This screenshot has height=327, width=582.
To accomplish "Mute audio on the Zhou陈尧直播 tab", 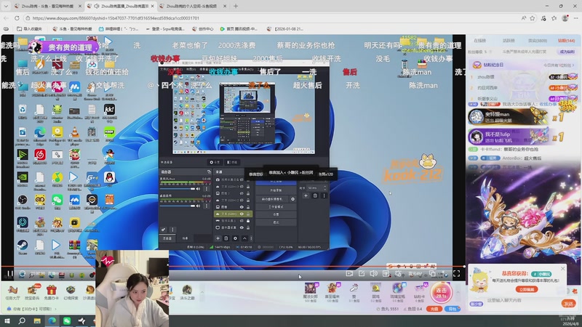I will tap(97, 6).
